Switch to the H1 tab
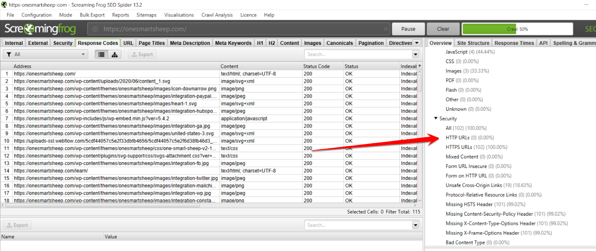 260,43
